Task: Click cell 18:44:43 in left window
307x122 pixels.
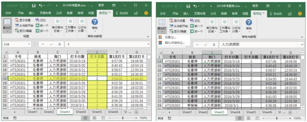Action: tap(137, 78)
